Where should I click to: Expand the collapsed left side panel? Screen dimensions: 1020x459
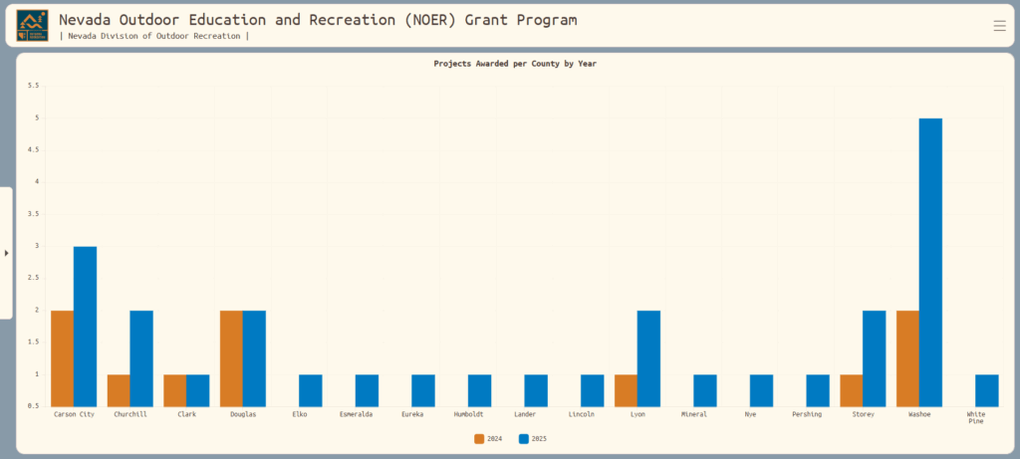[x=6, y=253]
